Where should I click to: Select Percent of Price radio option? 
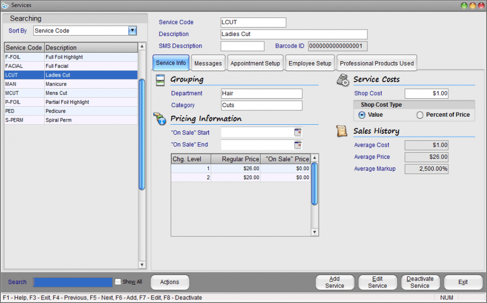click(x=420, y=115)
